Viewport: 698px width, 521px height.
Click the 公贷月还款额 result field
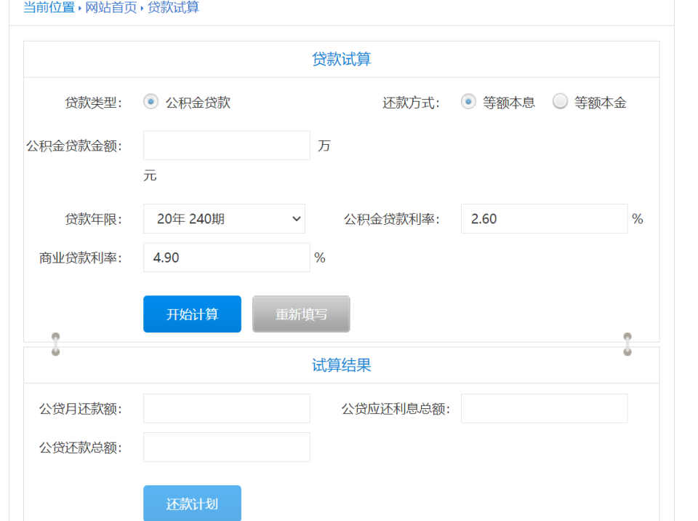pyautogui.click(x=225, y=408)
